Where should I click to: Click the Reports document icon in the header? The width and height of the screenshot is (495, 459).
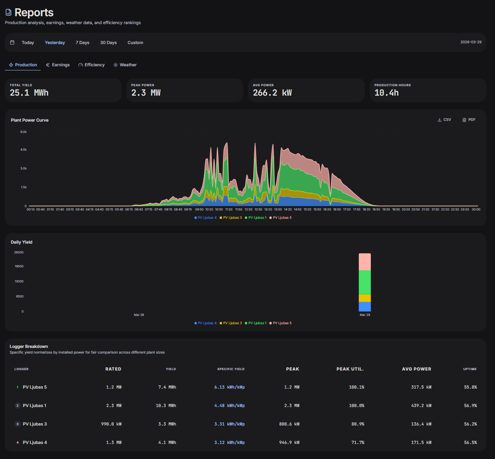tap(8, 12)
